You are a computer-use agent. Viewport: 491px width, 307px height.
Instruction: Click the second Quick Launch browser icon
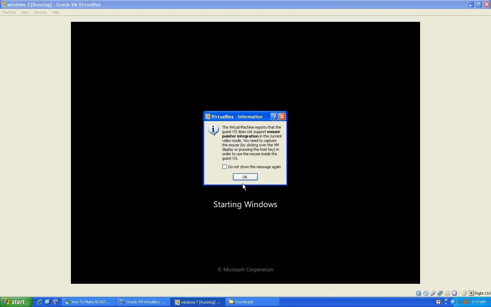[x=47, y=302]
